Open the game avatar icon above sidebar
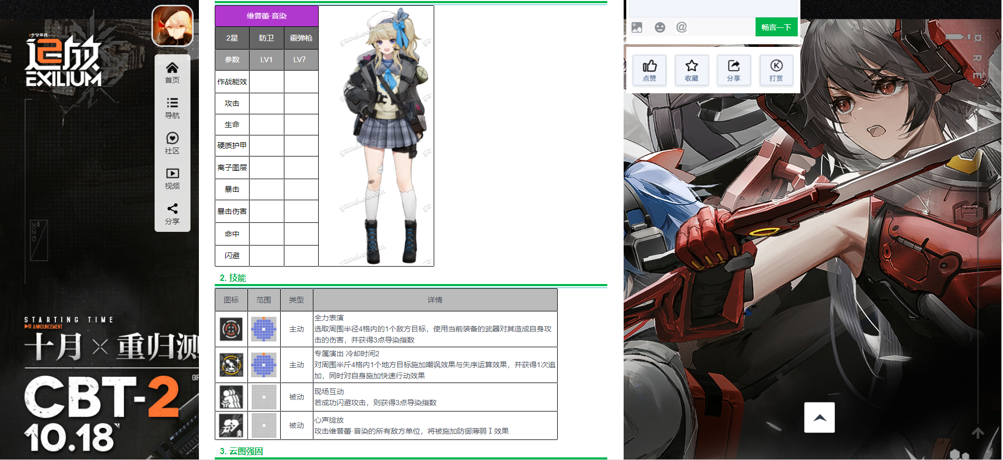Screen dimensions: 1003x460 pyautogui.click(x=173, y=26)
